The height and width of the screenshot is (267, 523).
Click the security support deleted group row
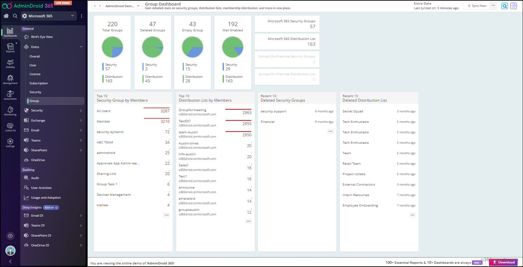coord(297,111)
